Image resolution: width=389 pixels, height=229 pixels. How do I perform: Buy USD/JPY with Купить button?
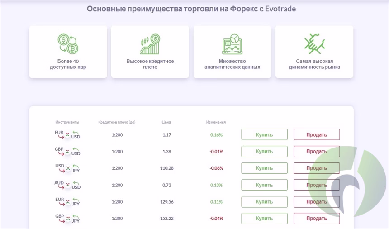[x=264, y=168]
